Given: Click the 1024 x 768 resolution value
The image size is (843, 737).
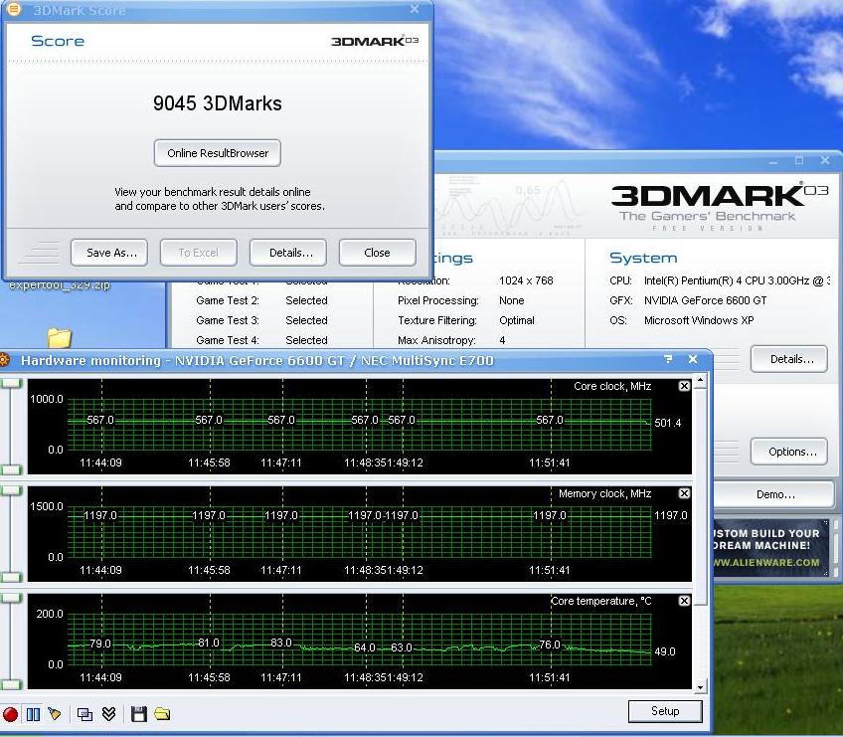Looking at the screenshot, I should pos(526,280).
